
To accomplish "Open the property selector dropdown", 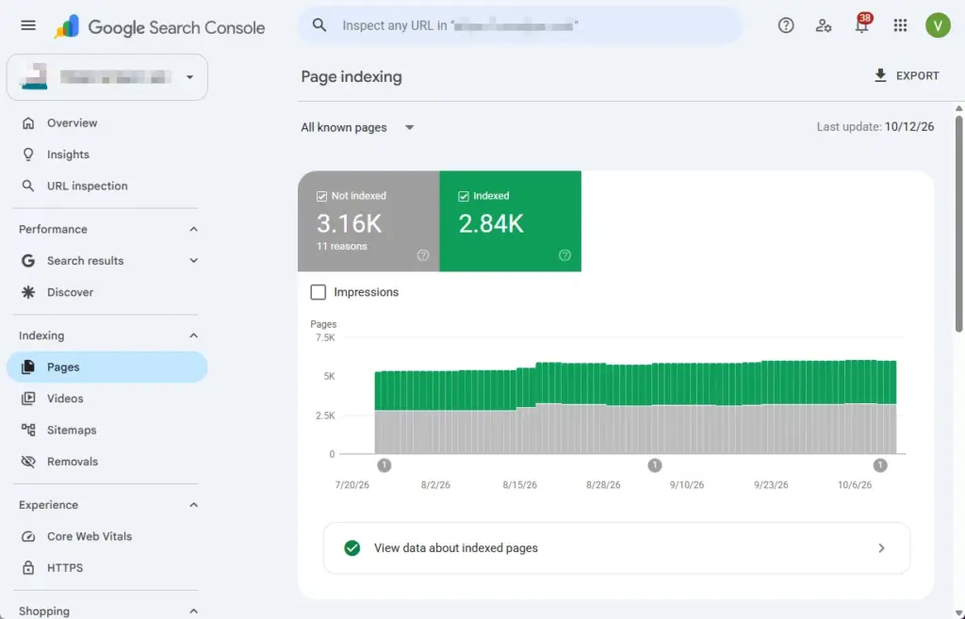I will 107,77.
